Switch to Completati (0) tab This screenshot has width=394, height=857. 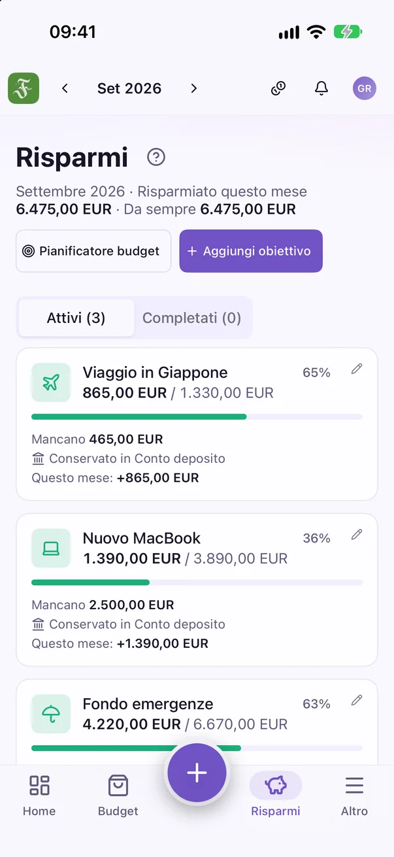(192, 318)
